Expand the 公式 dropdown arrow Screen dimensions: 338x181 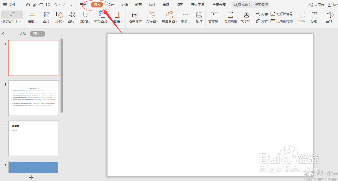coord(319,22)
